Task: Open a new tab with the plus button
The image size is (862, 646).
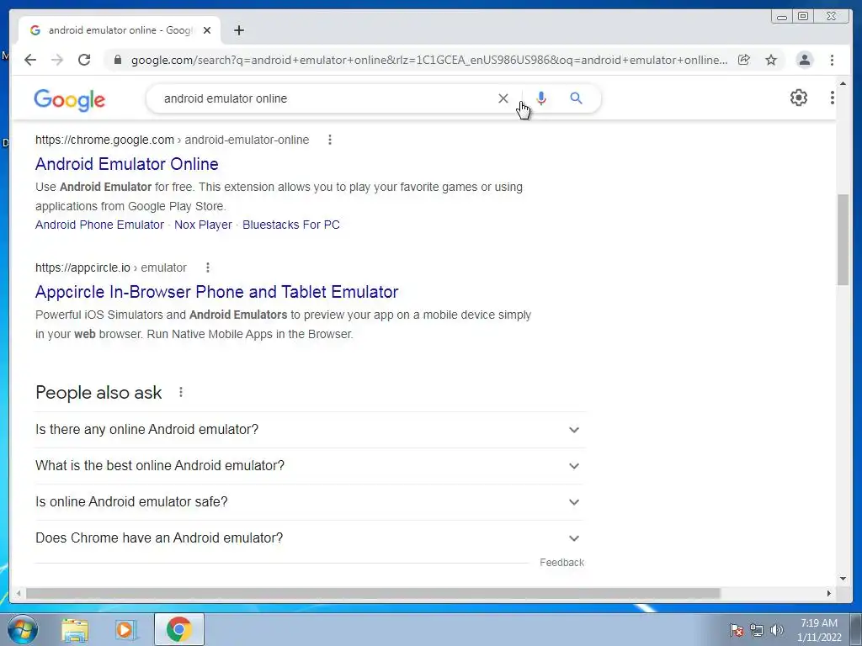Action: click(x=238, y=30)
